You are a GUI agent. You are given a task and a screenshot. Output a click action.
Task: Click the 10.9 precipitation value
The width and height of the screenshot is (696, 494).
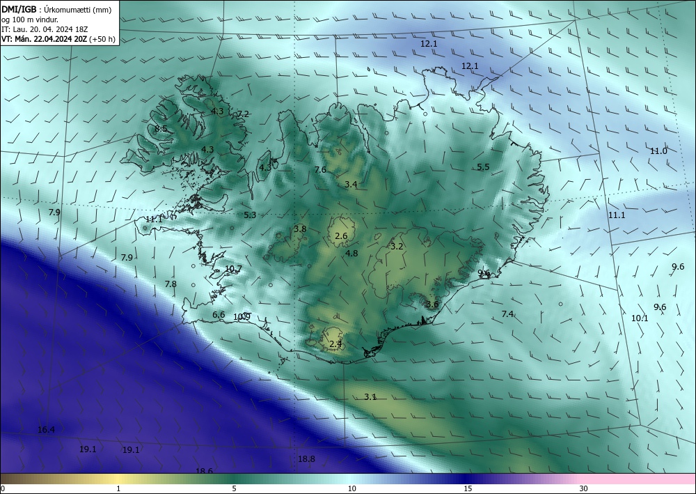click(x=242, y=317)
